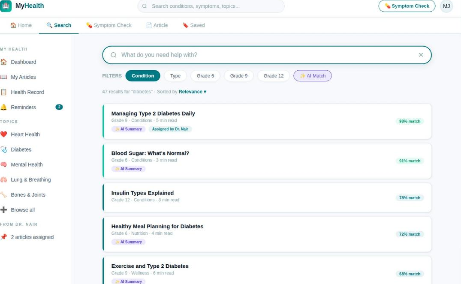Click the magnifier icon in top search bar
This screenshot has width=461, height=284.
pos(145,6)
